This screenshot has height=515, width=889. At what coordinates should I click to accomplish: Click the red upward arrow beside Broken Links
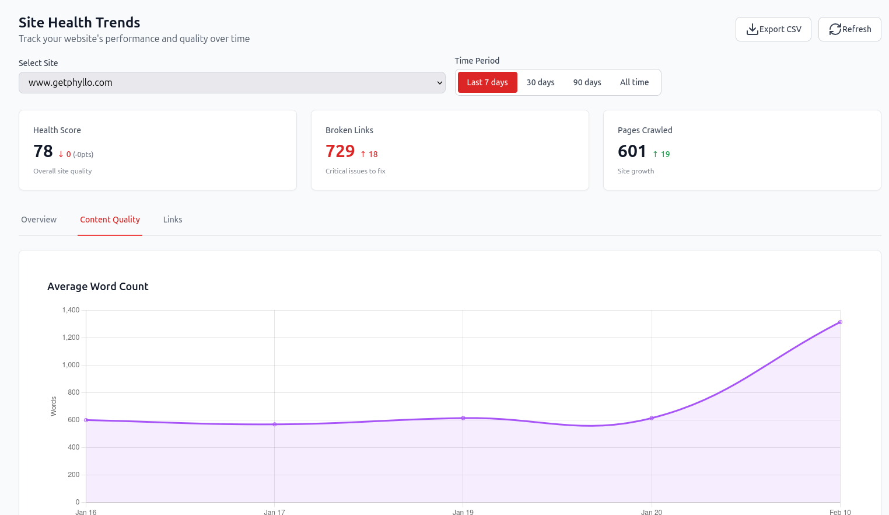pyautogui.click(x=362, y=154)
